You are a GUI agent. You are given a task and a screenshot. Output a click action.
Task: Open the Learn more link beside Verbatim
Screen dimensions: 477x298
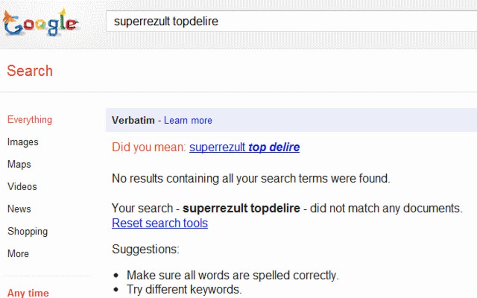tap(188, 121)
